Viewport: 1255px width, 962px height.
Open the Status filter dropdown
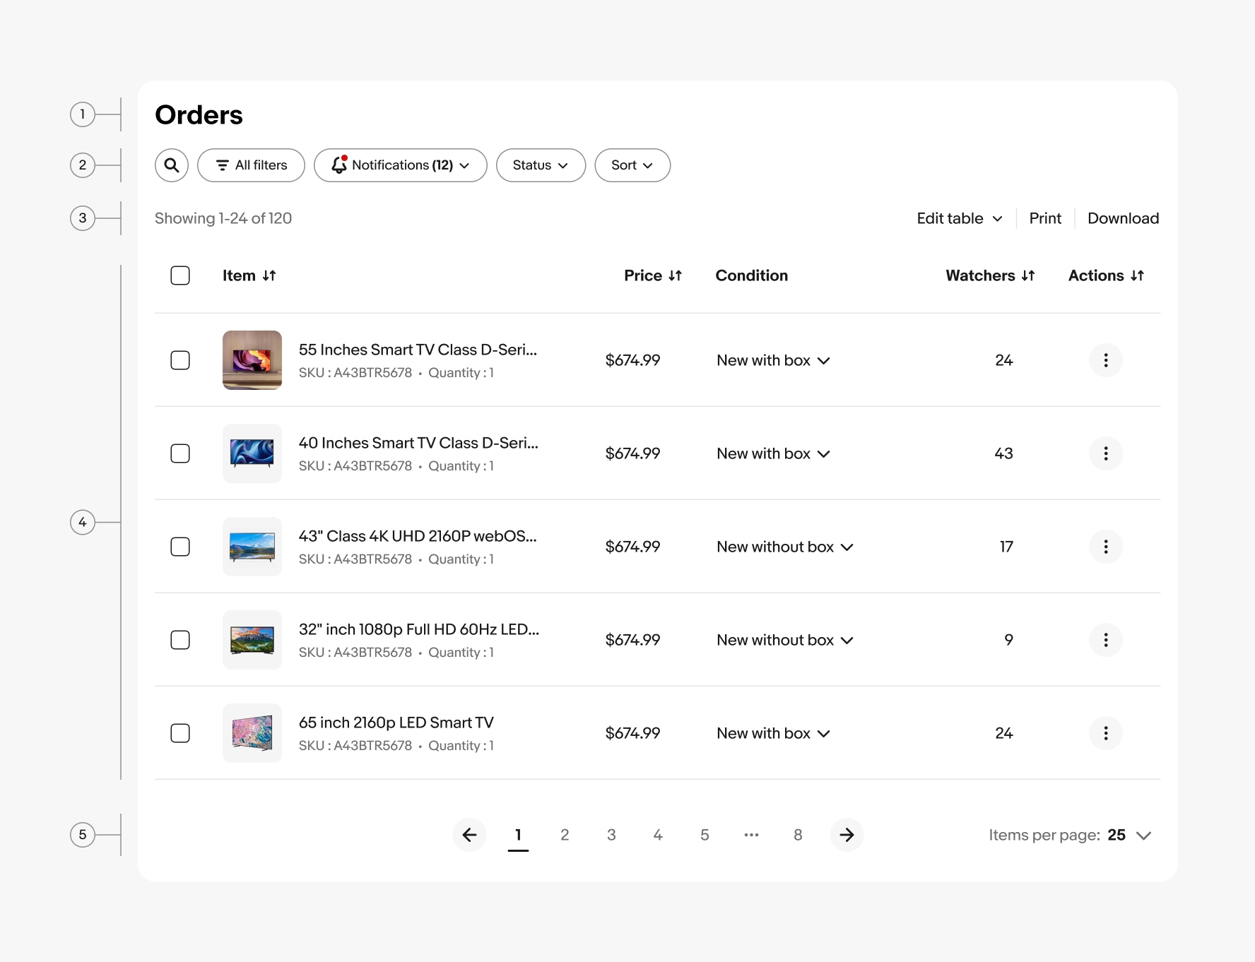541,165
